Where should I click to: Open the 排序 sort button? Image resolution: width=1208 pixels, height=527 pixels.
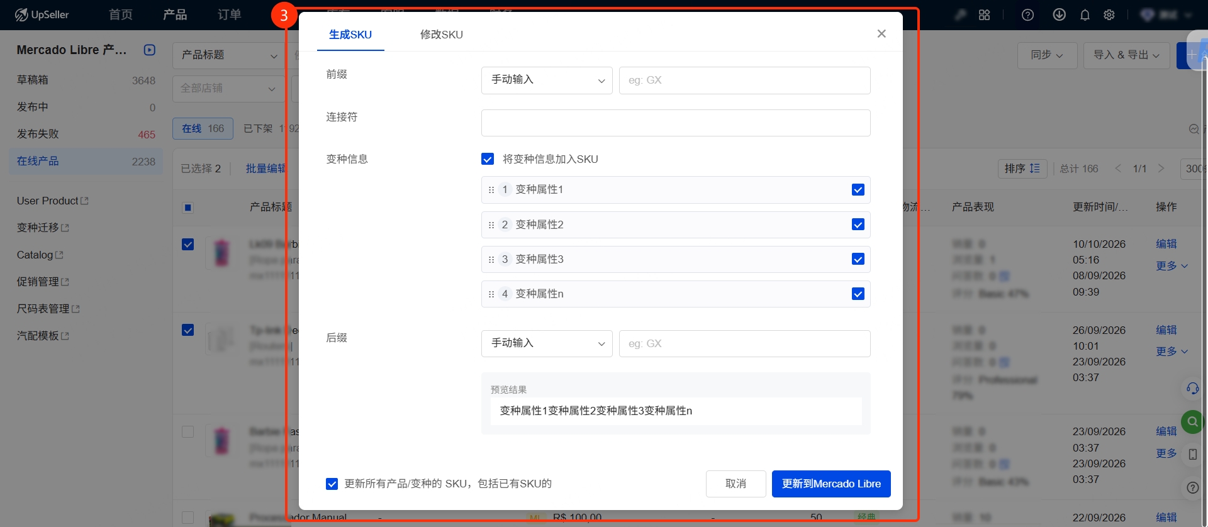coord(1022,169)
